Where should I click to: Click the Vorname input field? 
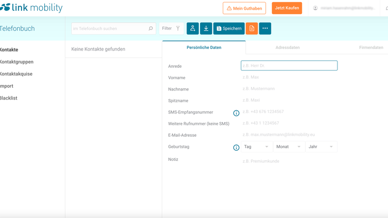pos(289,77)
